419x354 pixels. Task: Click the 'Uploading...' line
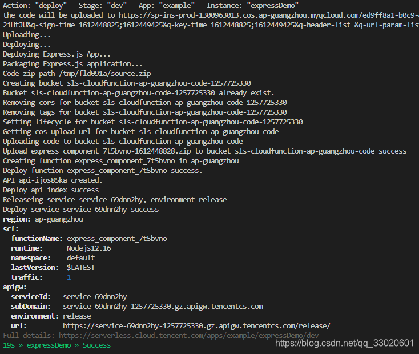pyautogui.click(x=26, y=35)
